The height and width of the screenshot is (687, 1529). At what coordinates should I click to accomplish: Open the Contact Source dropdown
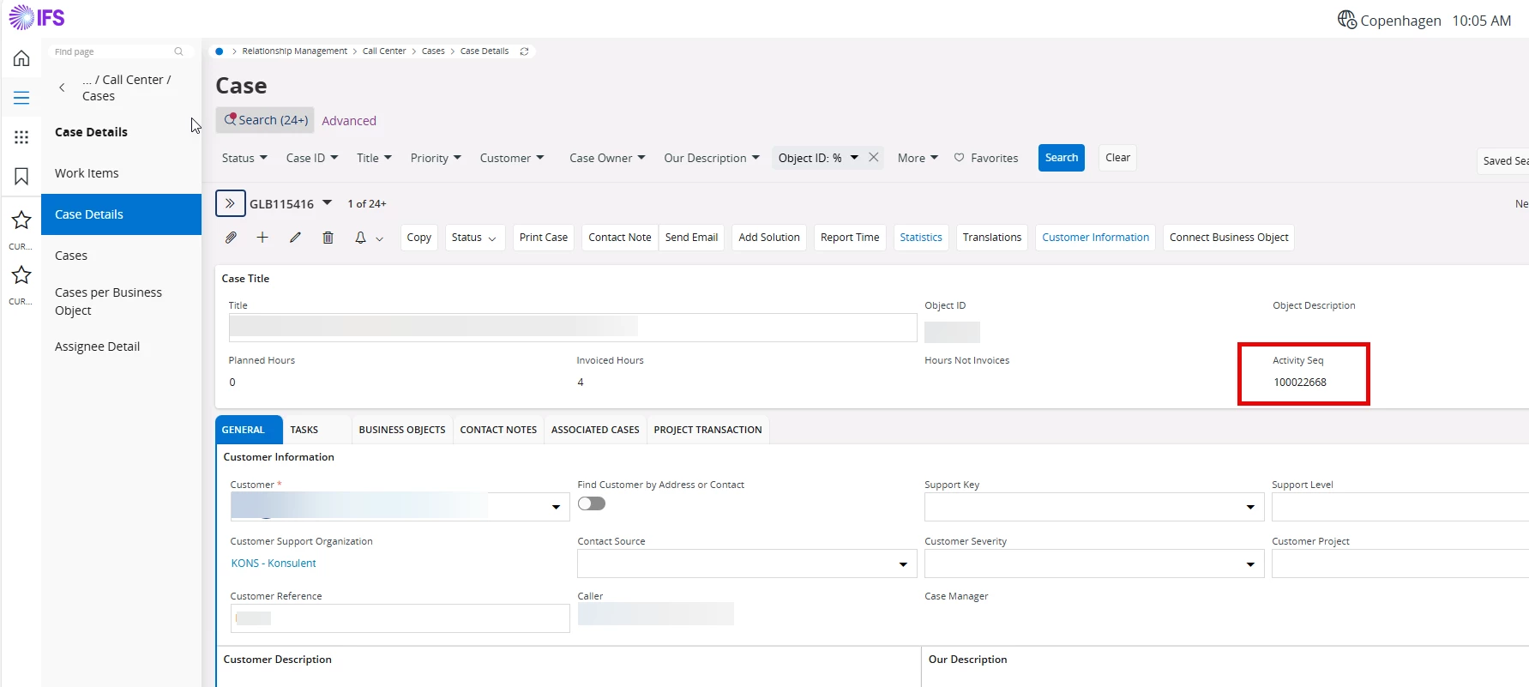point(903,563)
